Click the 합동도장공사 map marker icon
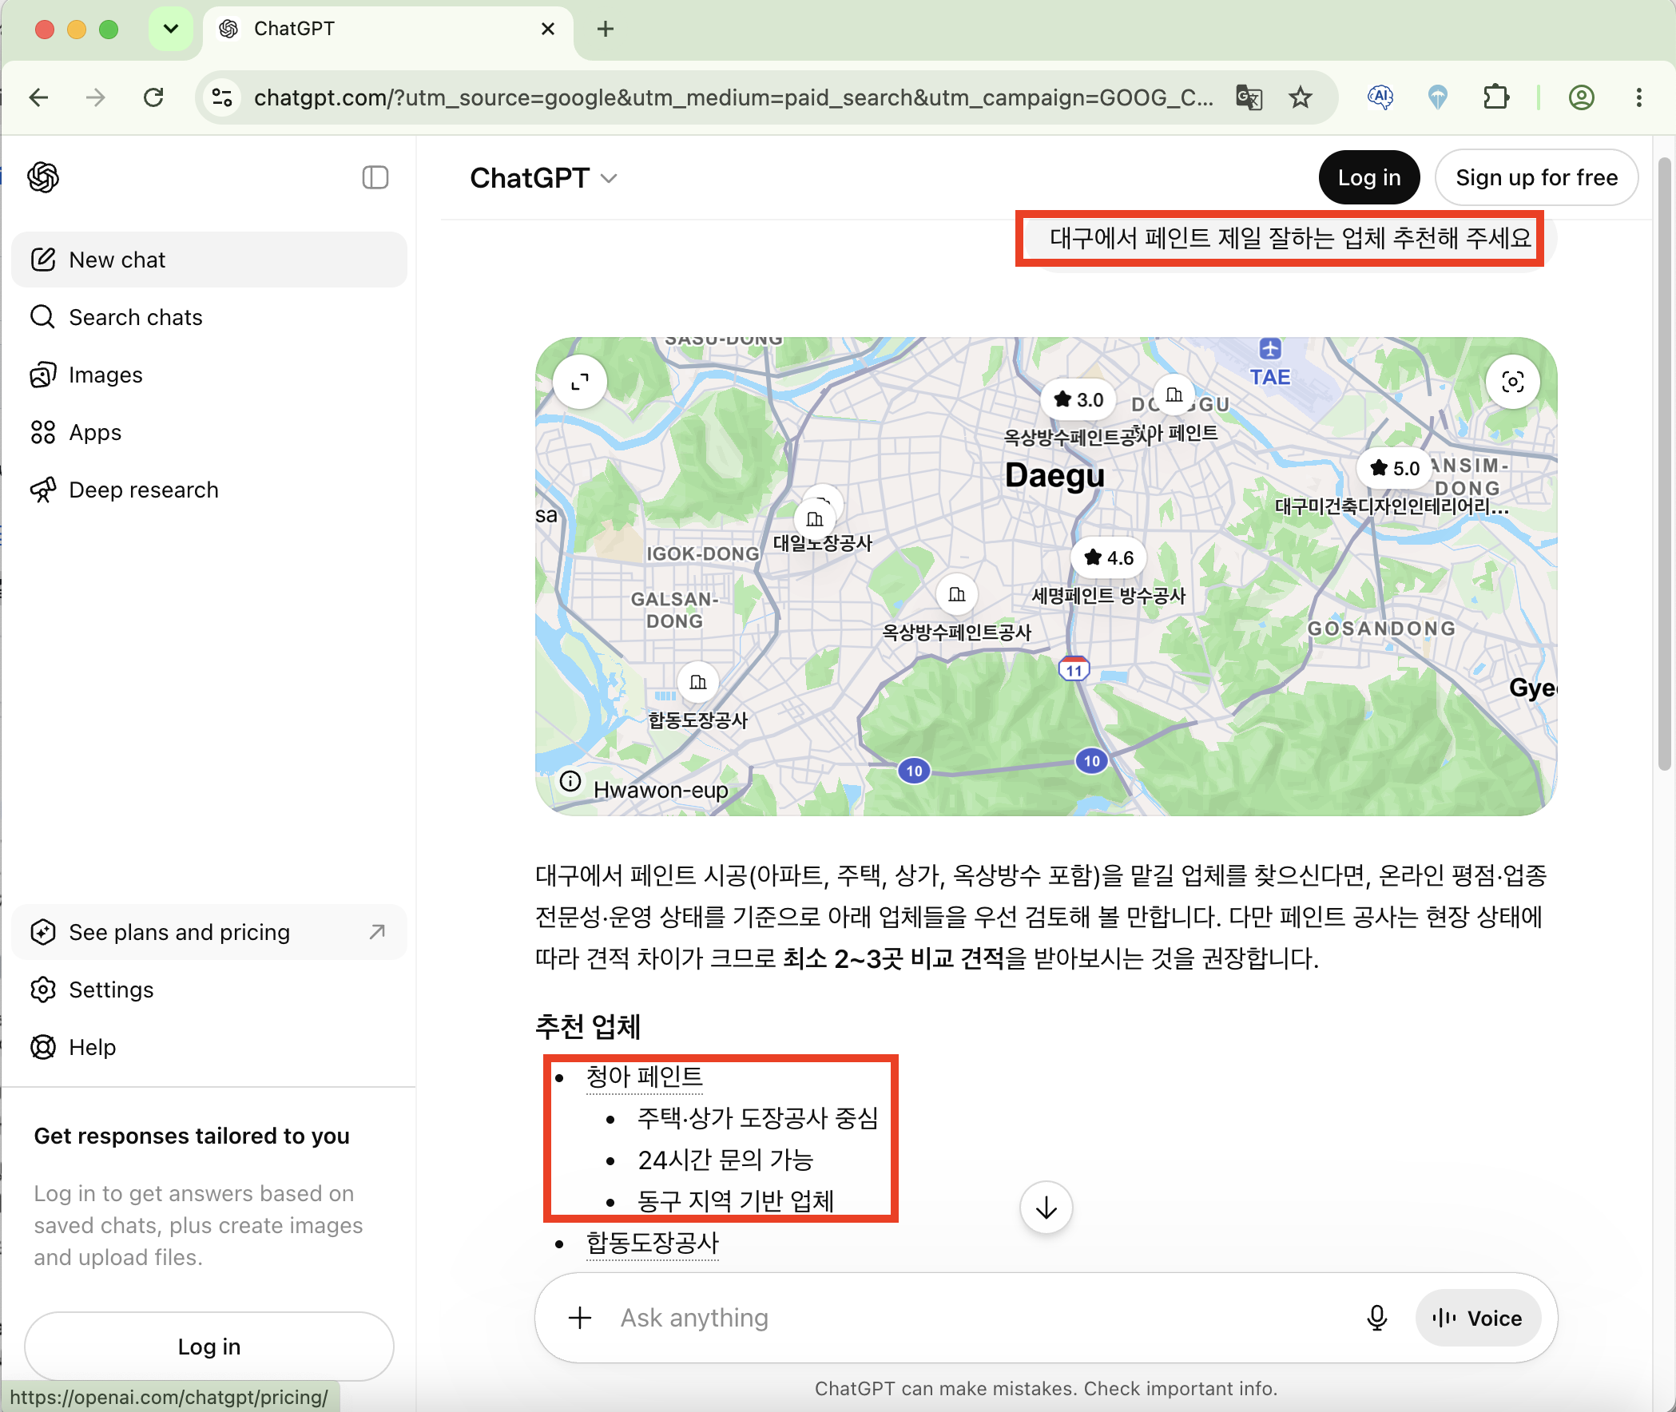Screen dimensions: 1676x1412 pos(698,683)
